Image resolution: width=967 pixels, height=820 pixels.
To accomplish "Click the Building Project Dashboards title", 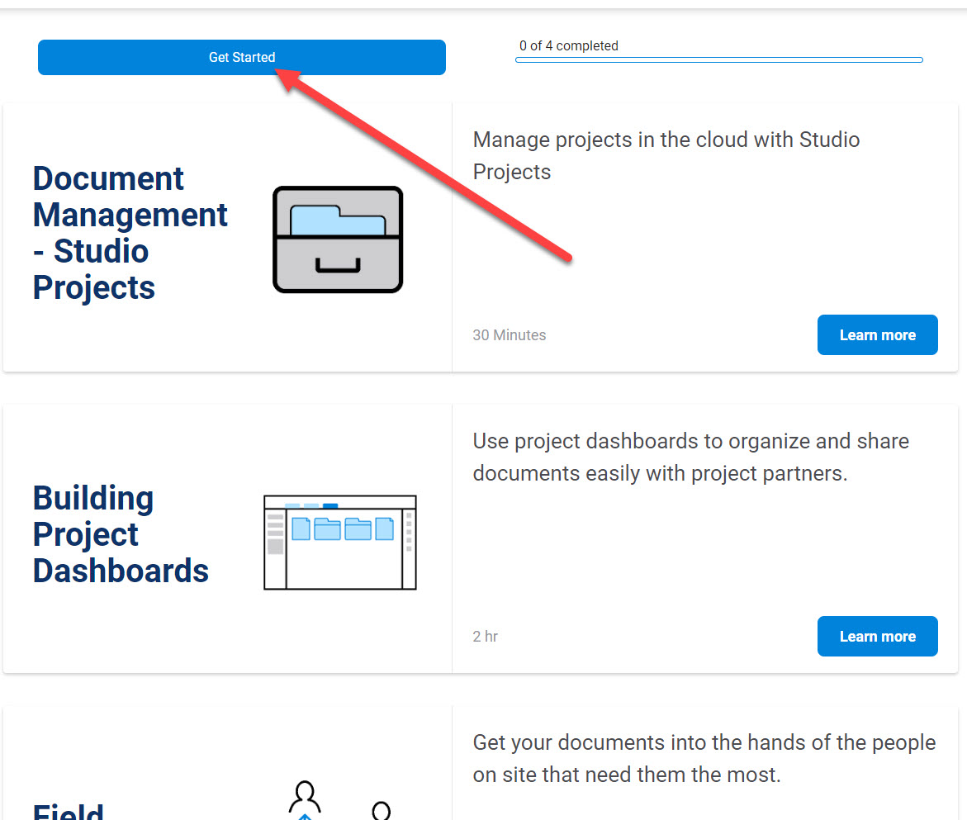I will click(121, 534).
